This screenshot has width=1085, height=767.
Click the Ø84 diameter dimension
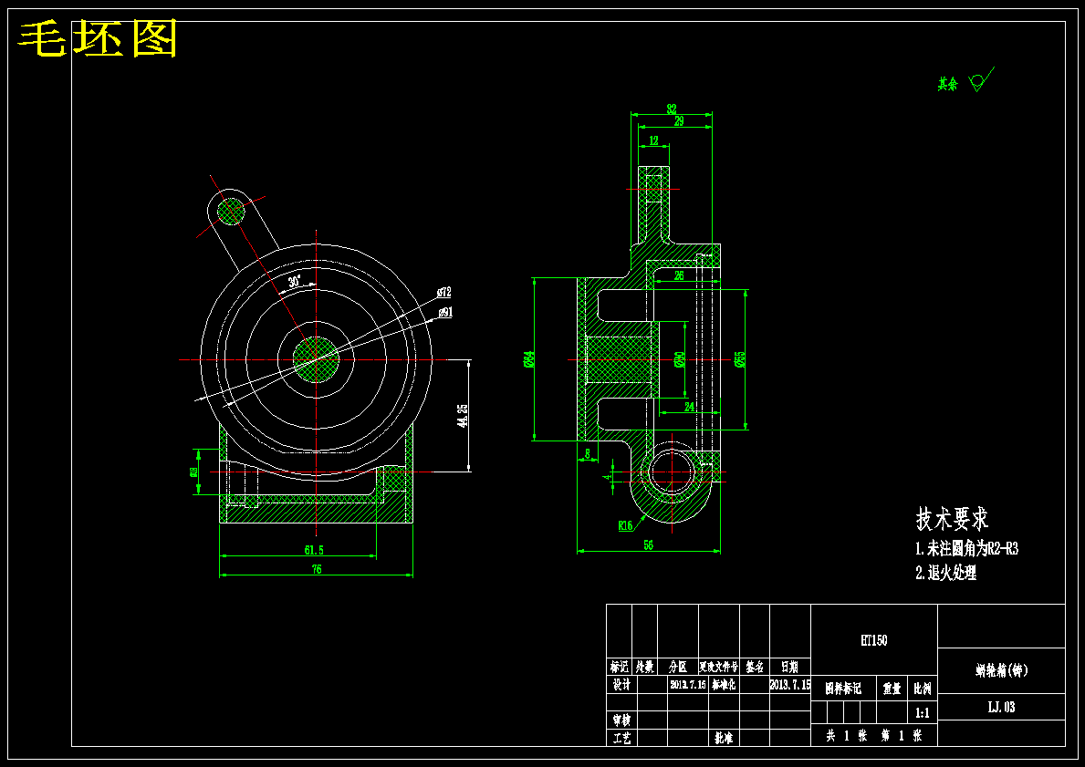(x=529, y=359)
